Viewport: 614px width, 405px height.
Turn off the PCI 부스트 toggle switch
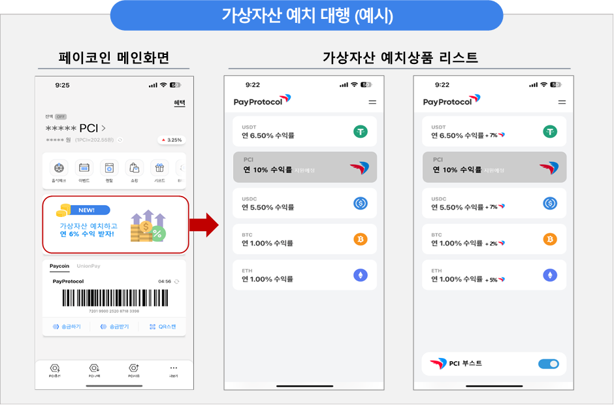pos(549,364)
